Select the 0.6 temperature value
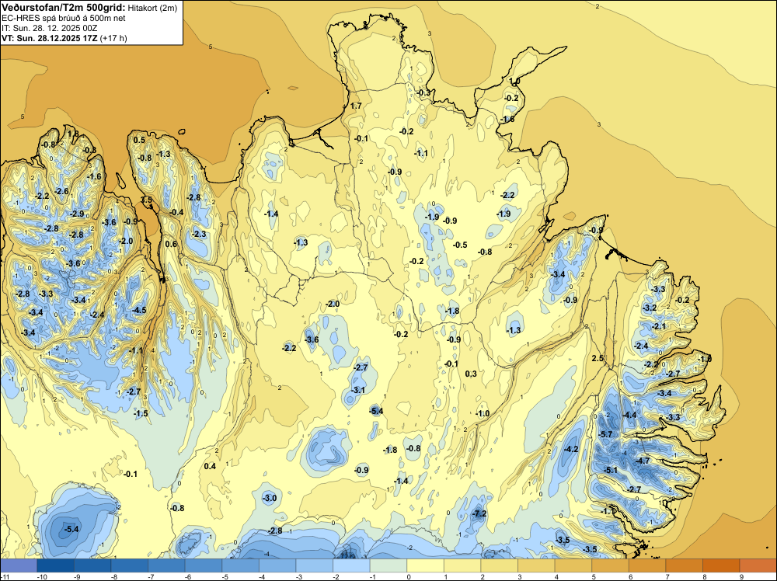Viewport: 777px width, 581px height. [x=171, y=244]
